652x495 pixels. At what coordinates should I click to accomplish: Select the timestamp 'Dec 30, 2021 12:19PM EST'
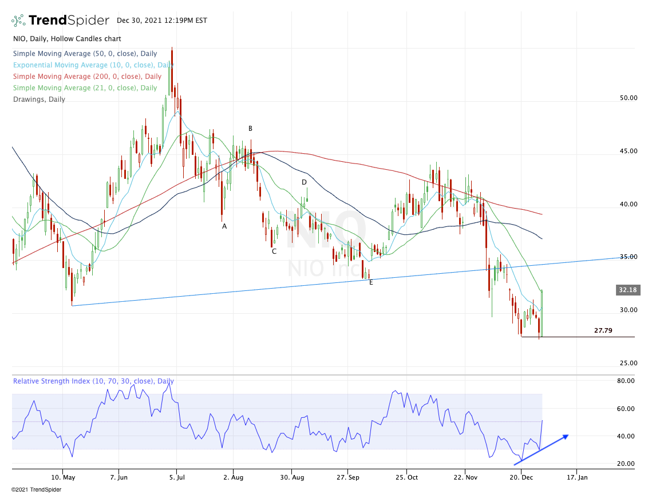click(x=162, y=21)
